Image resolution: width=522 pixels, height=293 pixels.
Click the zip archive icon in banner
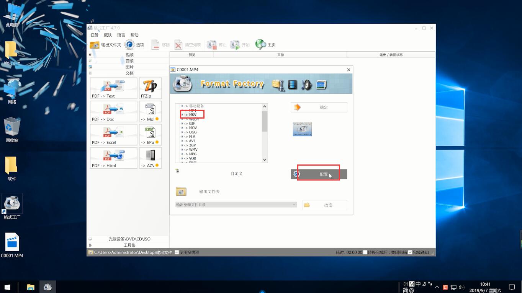278,85
